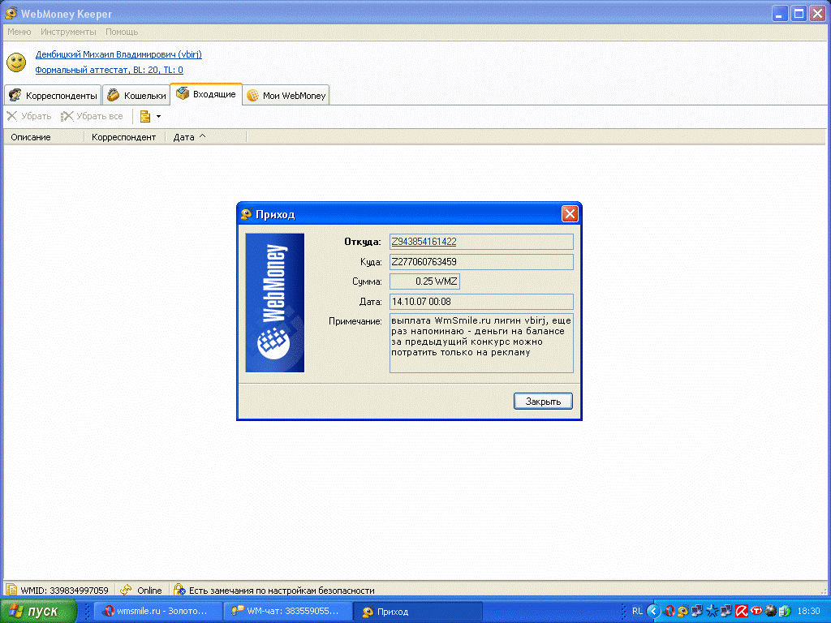
Task: Click the WebMoney logo image in dialog
Action: point(274,303)
